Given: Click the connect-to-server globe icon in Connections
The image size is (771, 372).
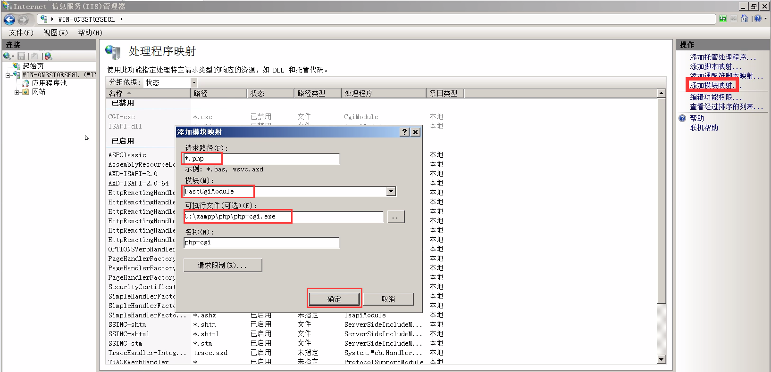Looking at the screenshot, I should point(7,56).
